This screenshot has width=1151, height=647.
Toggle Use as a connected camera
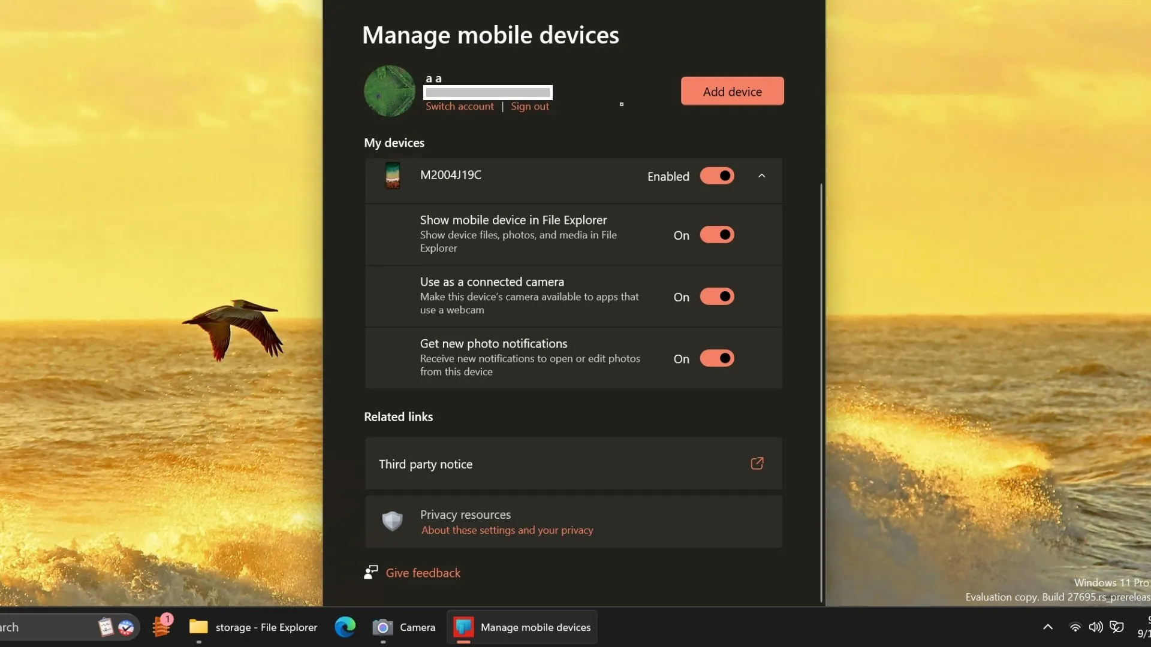point(716,295)
